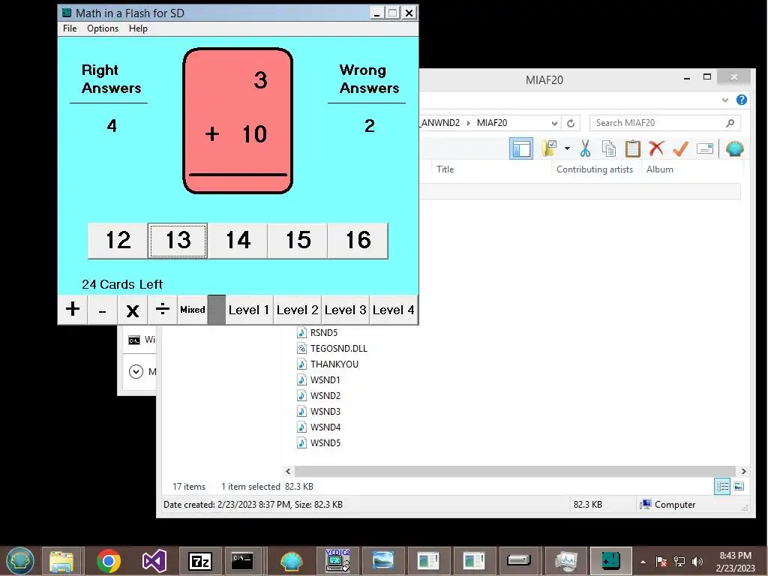Open address bar history dropdown

(x=554, y=123)
